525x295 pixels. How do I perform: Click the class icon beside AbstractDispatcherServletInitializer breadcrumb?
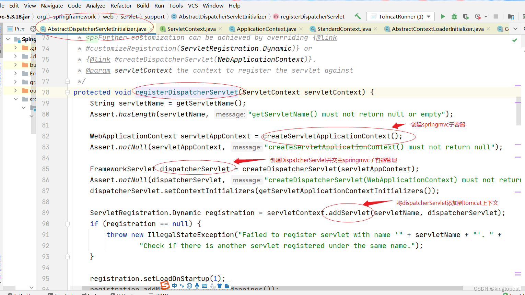[x=174, y=16]
